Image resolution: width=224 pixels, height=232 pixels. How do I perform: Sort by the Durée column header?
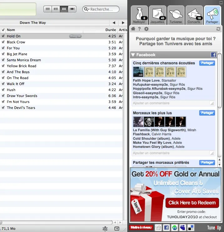click(x=100, y=30)
